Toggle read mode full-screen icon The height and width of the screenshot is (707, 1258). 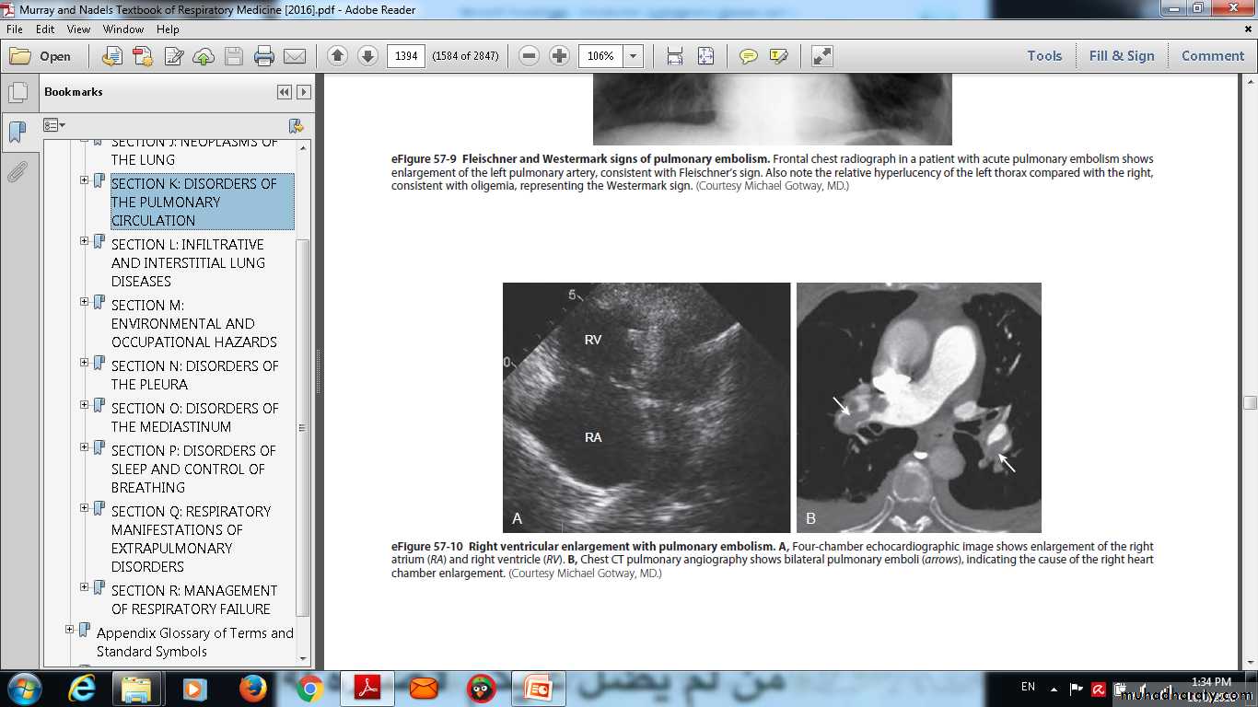(x=821, y=56)
